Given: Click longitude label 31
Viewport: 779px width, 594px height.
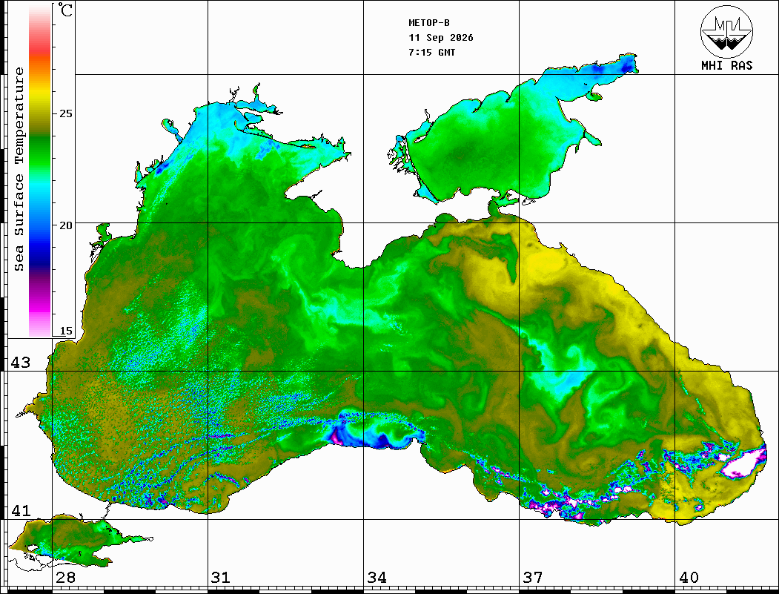Looking at the screenshot, I should (x=221, y=578).
